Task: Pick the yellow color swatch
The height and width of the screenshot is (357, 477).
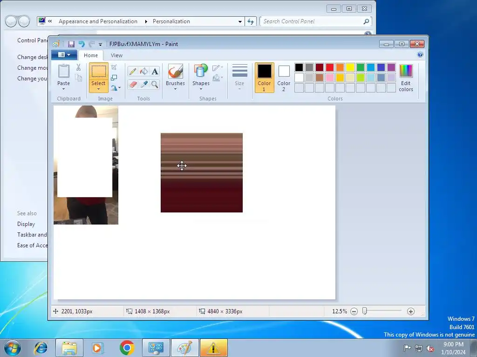Action: click(350, 67)
